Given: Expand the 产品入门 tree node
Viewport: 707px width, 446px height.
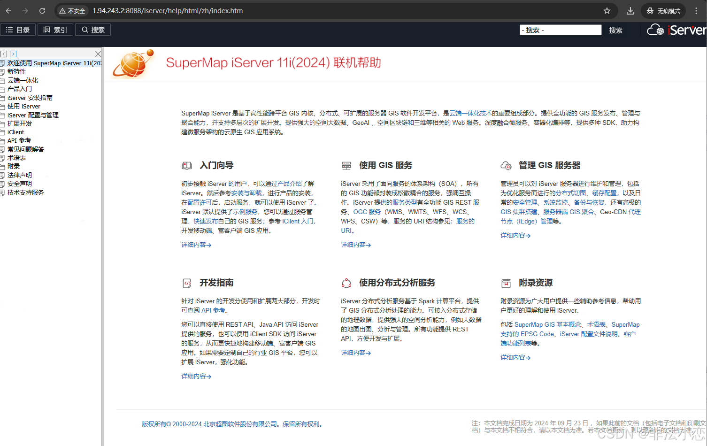Looking at the screenshot, I should pos(20,89).
